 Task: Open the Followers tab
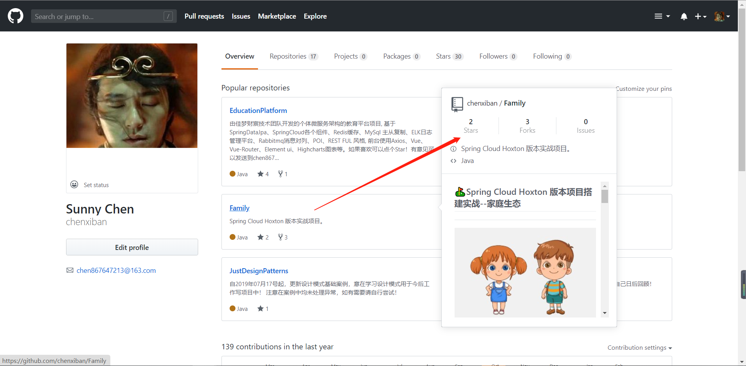498,56
